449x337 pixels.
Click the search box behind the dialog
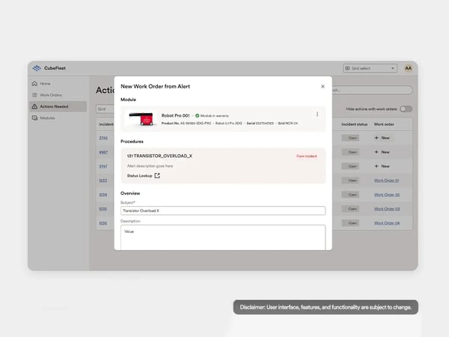pos(372,90)
